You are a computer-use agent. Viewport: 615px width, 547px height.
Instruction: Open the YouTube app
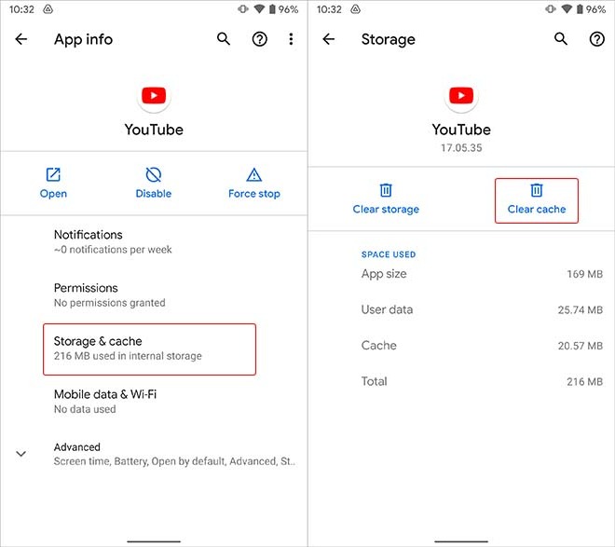(53, 184)
